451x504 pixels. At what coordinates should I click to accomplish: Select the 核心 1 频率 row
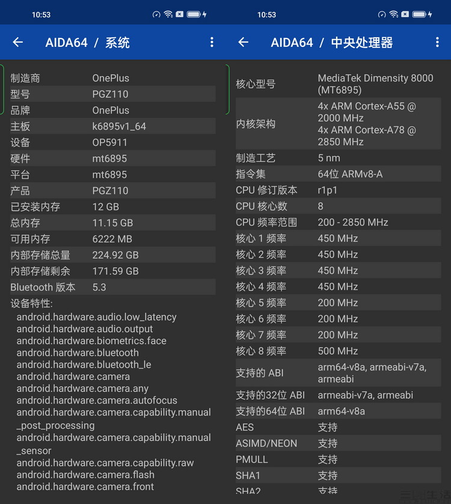tap(338, 238)
